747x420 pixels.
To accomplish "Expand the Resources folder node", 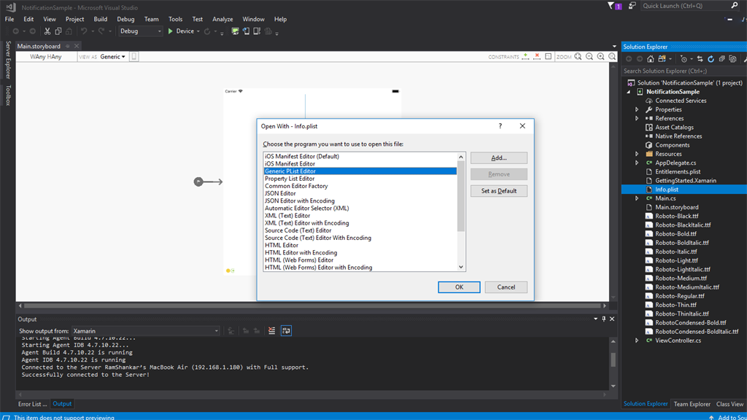I will tap(637, 154).
